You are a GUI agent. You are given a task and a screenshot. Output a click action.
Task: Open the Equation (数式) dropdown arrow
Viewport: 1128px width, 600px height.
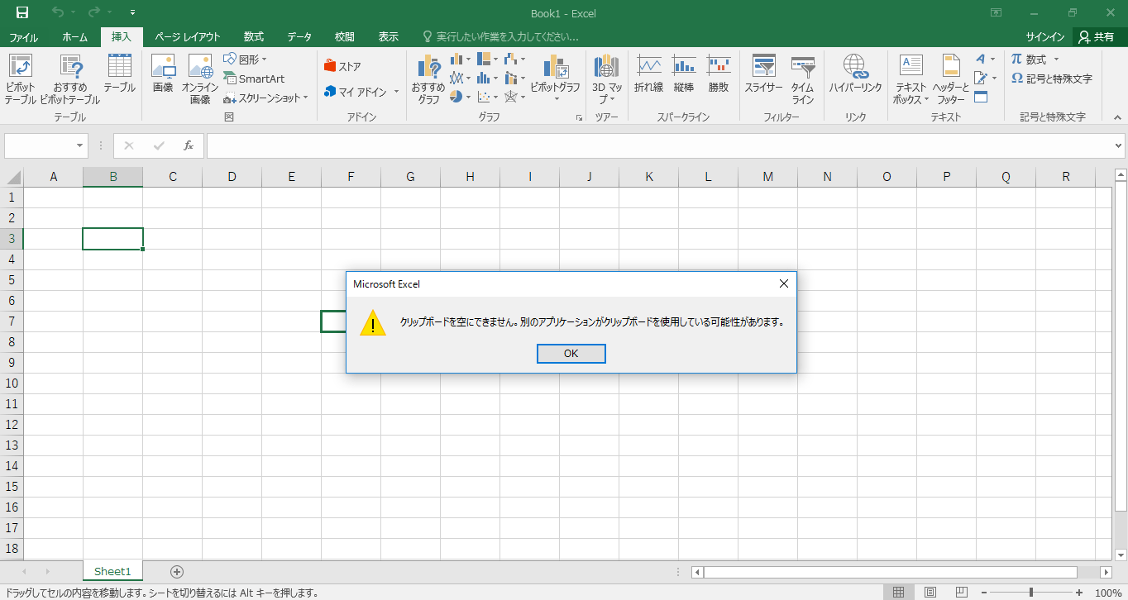coord(1056,60)
